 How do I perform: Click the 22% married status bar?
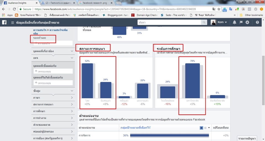(x=143, y=91)
